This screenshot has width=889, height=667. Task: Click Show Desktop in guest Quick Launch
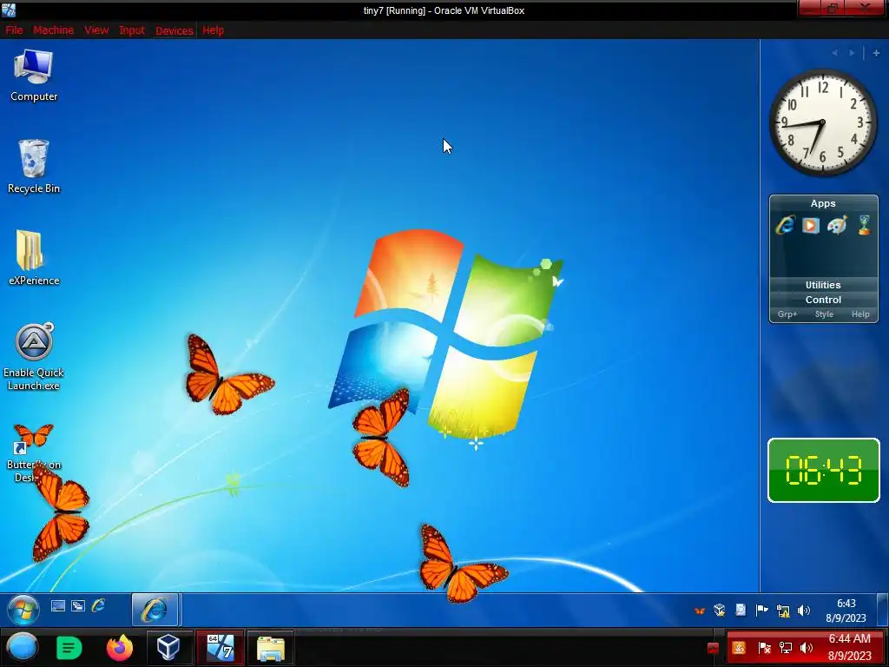58,605
